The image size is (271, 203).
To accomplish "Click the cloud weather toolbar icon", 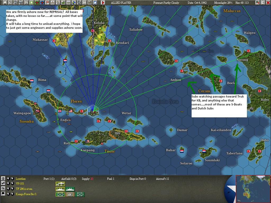I will click(x=95, y=2).
